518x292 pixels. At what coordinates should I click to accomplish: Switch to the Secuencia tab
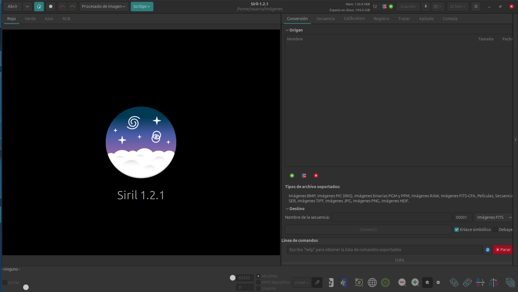pos(325,19)
